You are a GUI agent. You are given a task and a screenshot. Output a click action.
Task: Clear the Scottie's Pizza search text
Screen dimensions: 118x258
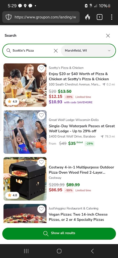point(56,51)
